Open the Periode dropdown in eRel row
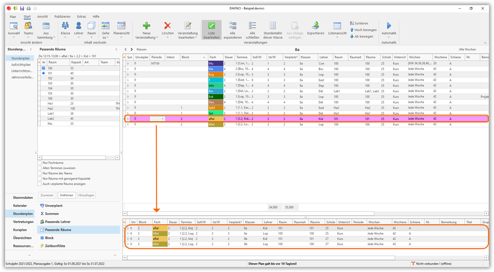Screen dimensions: 494x272 click(162, 119)
